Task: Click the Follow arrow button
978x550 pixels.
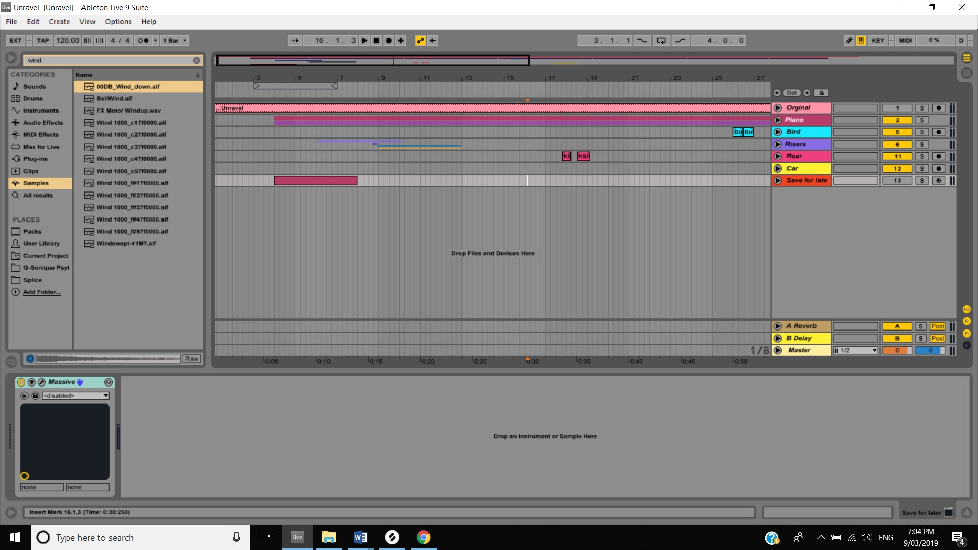Action: [x=295, y=41]
